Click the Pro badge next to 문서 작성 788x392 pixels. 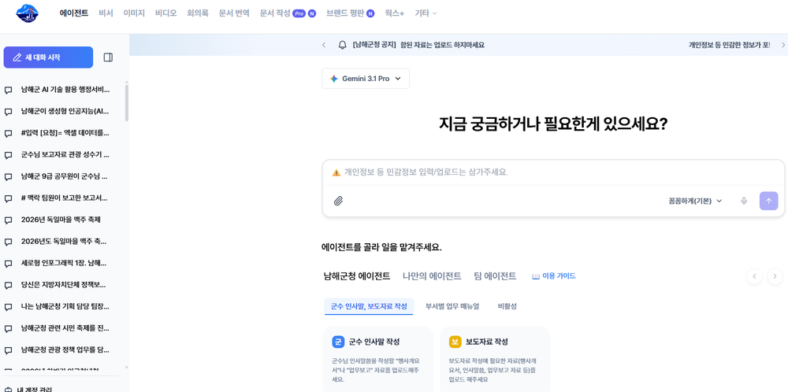299,13
